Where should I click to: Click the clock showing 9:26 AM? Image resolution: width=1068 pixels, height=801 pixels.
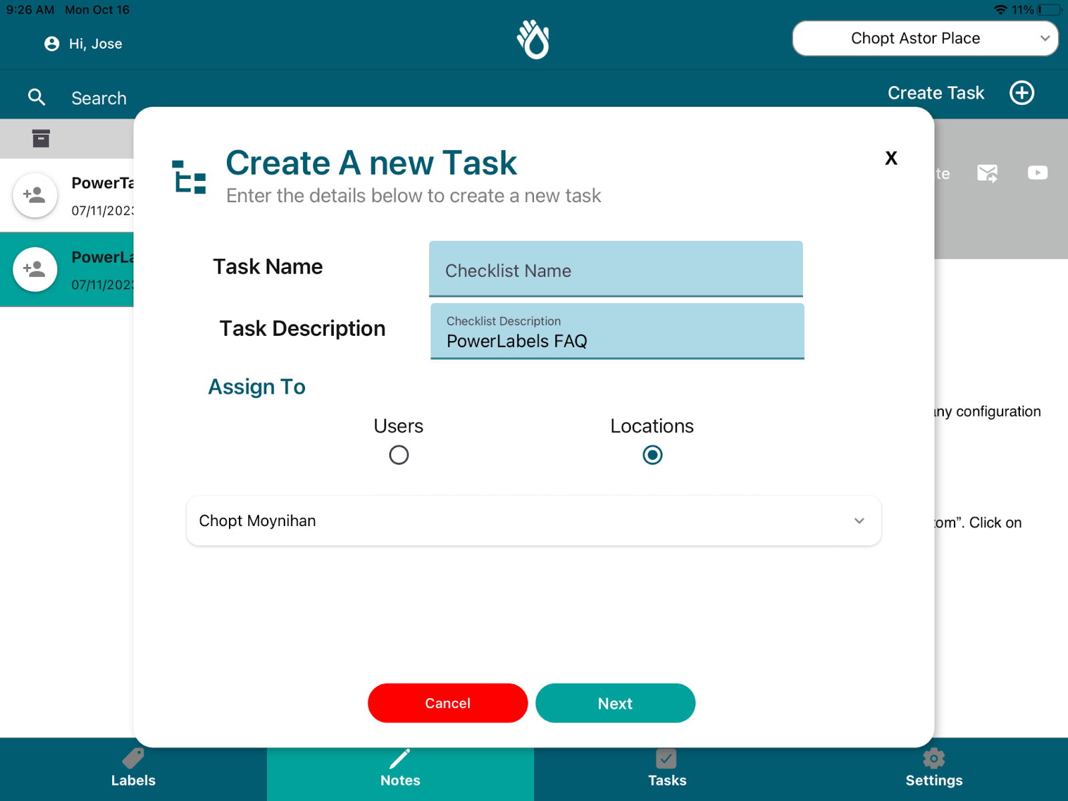[x=30, y=10]
